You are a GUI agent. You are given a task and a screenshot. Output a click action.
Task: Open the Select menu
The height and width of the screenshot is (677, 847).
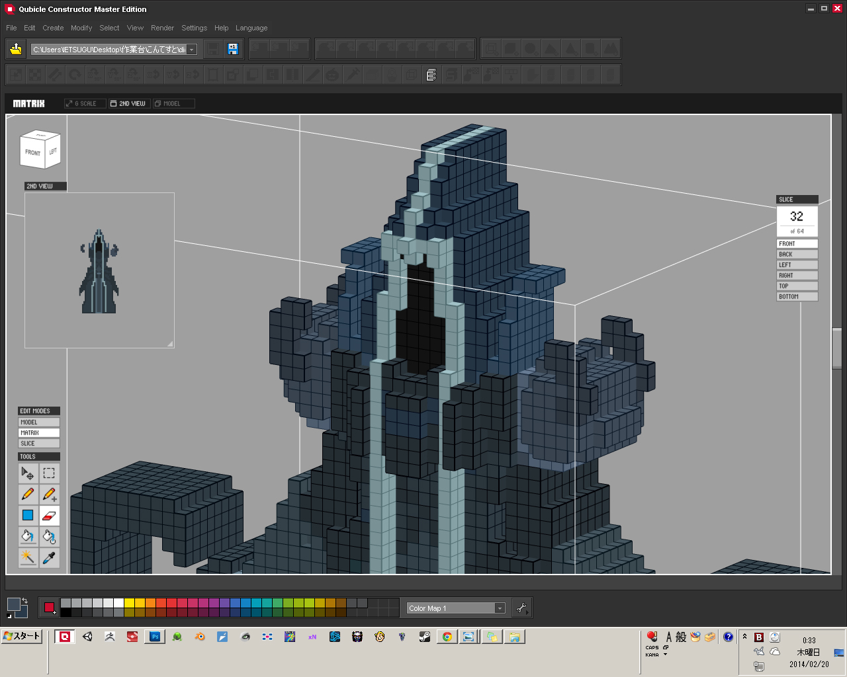click(x=109, y=28)
